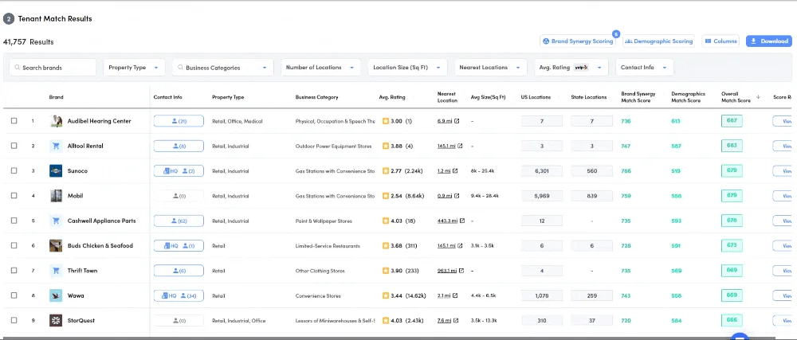Click Mobil State Locations value 839
The width and height of the screenshot is (797, 340).
tap(591, 196)
